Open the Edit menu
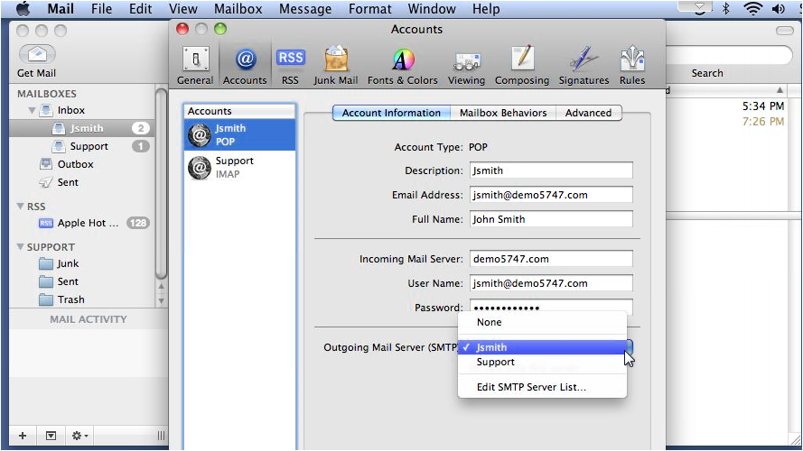This screenshot has width=803, height=451. tap(140, 9)
